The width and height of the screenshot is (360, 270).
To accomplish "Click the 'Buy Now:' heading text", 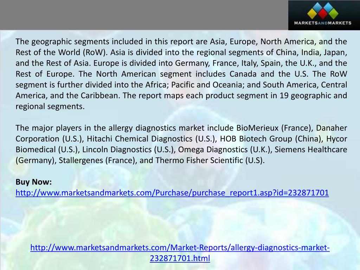I will (34, 182).
